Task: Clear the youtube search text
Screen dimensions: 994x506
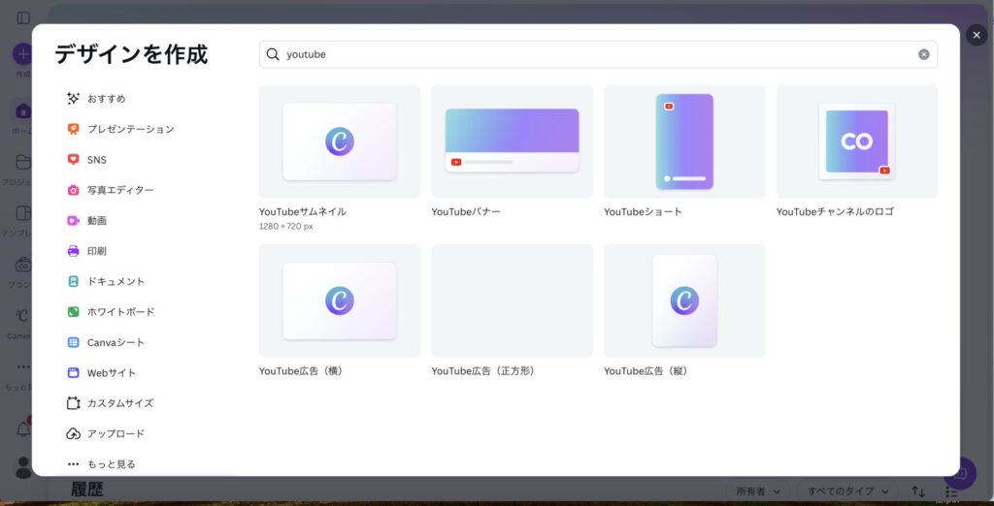Action: (x=923, y=54)
